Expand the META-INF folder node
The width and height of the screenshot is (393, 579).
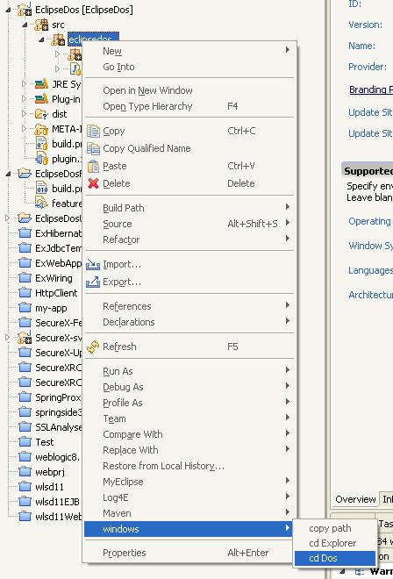click(x=25, y=129)
